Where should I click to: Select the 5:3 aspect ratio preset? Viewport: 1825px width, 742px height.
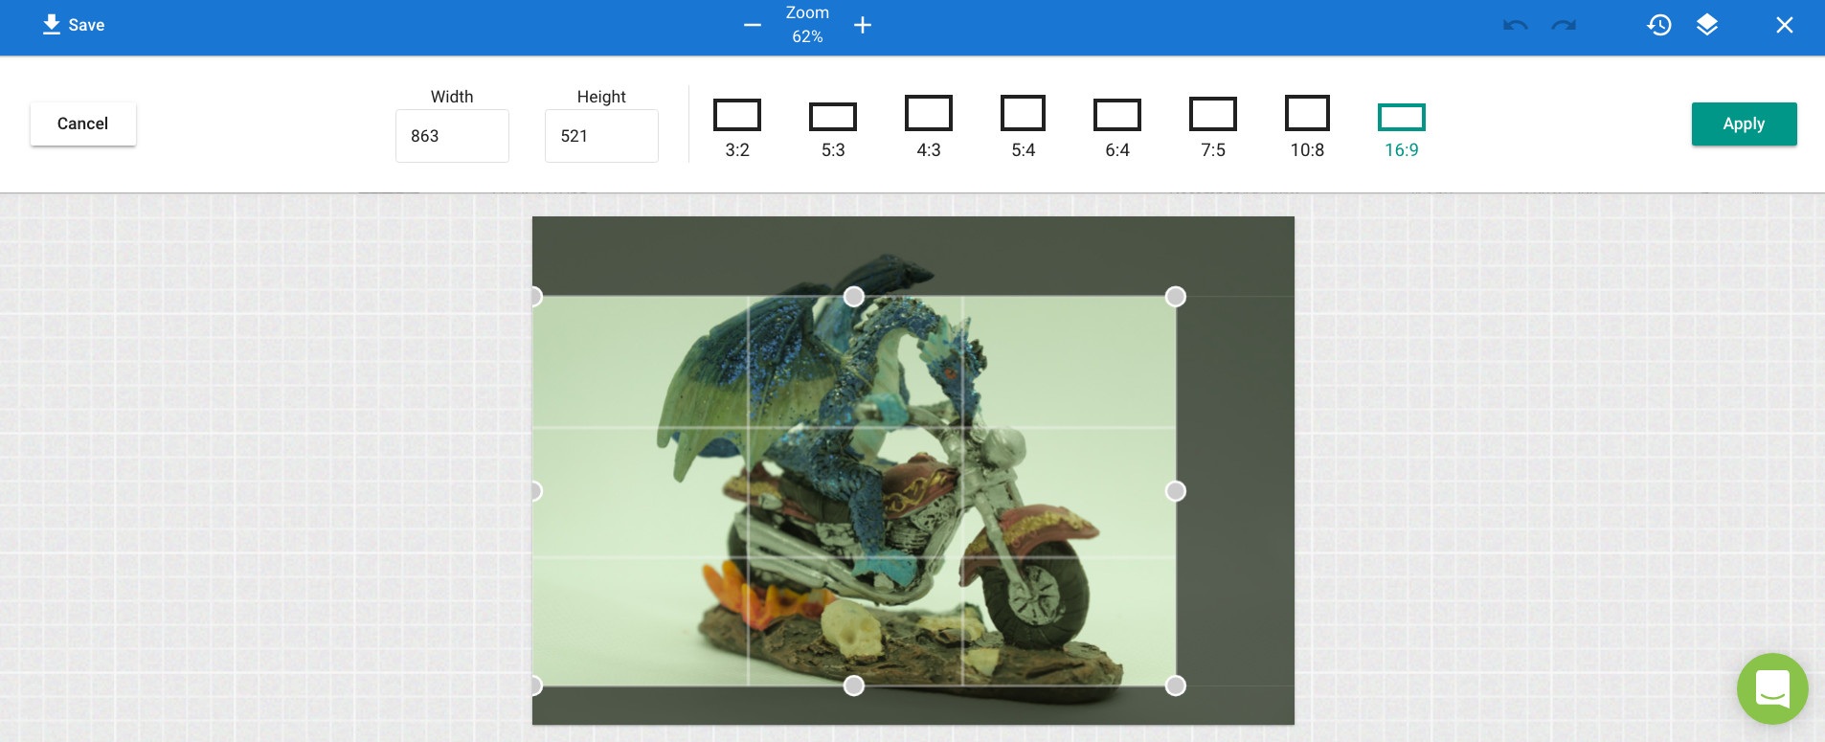(833, 127)
